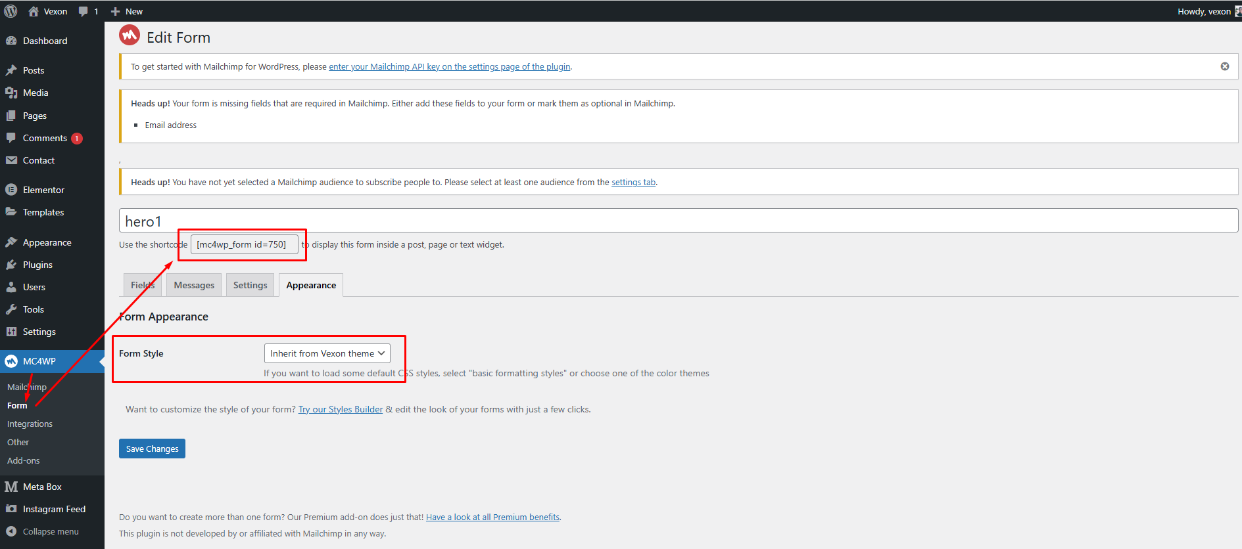
Task: Open the comments bubble icon in admin bar
Action: point(83,11)
